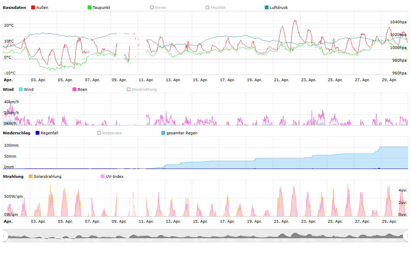This screenshot has height=257, width=411.
Task: Click the right handle of range scrollbar
Action: coord(406,236)
